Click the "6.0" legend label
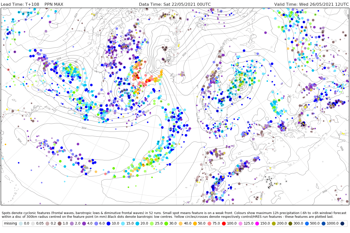 (x=102, y=224)
